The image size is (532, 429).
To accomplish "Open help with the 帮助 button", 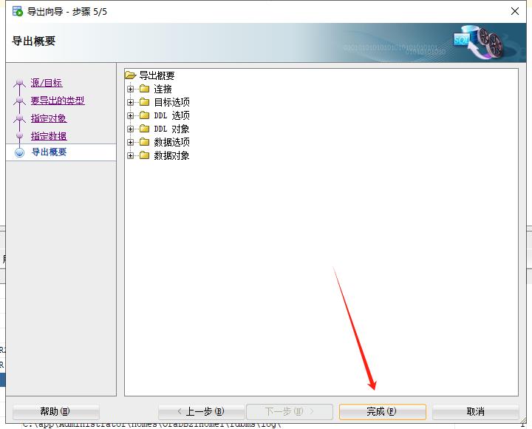I will click(x=55, y=411).
